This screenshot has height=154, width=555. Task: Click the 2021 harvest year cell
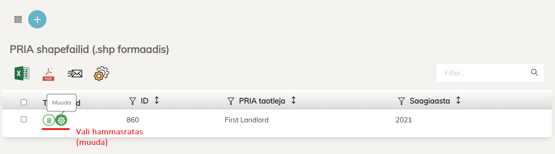[404, 120]
